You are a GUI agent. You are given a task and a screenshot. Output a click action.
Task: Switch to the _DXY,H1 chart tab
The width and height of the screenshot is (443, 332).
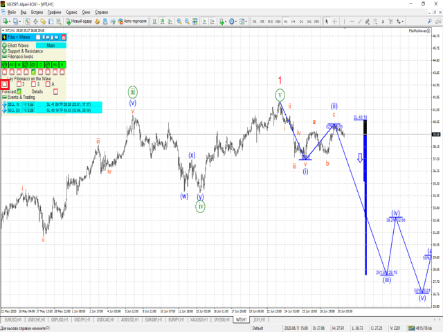(259, 320)
